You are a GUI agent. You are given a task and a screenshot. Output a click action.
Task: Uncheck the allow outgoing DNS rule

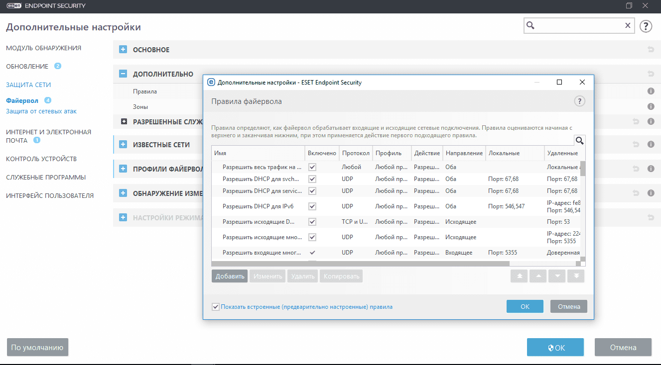(x=312, y=222)
